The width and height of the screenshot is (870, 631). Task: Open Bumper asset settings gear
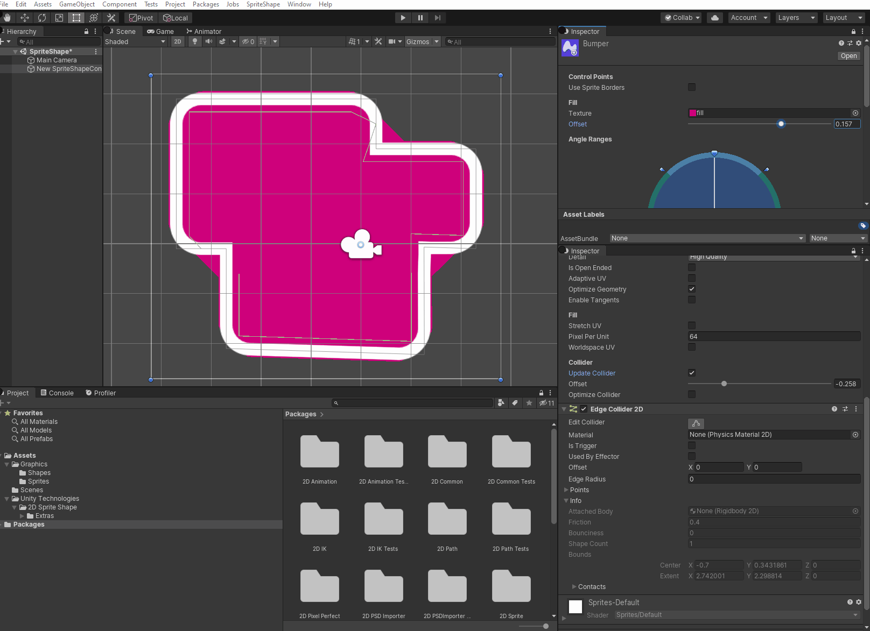(x=859, y=43)
